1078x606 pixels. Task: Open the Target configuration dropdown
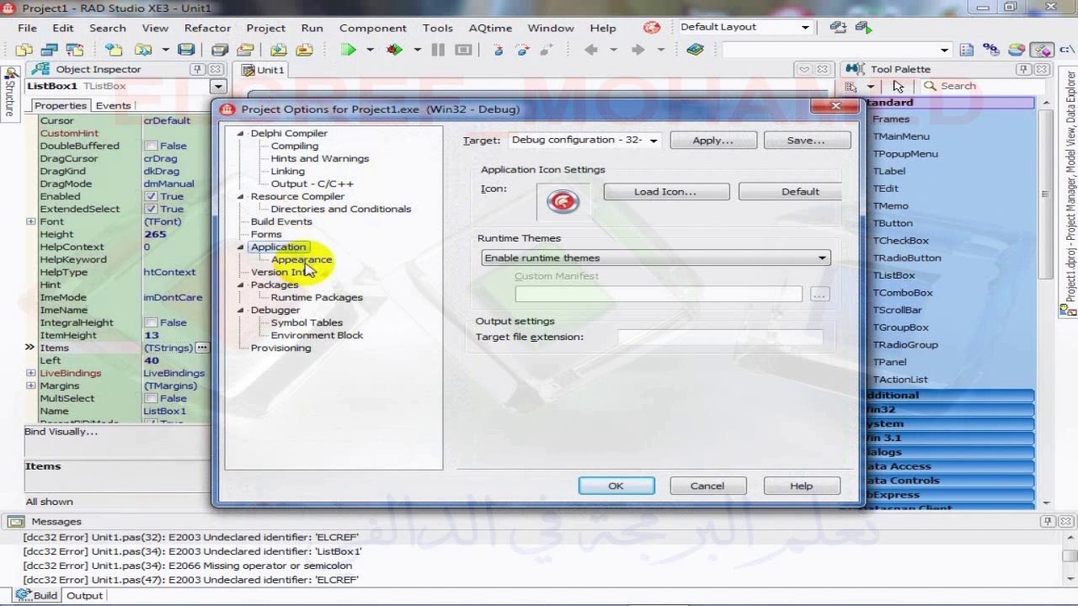pyautogui.click(x=653, y=141)
